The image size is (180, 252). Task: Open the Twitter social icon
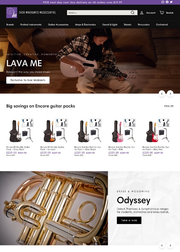tap(171, 2)
